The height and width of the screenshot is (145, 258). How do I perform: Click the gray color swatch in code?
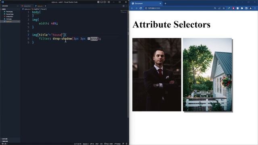(x=89, y=39)
